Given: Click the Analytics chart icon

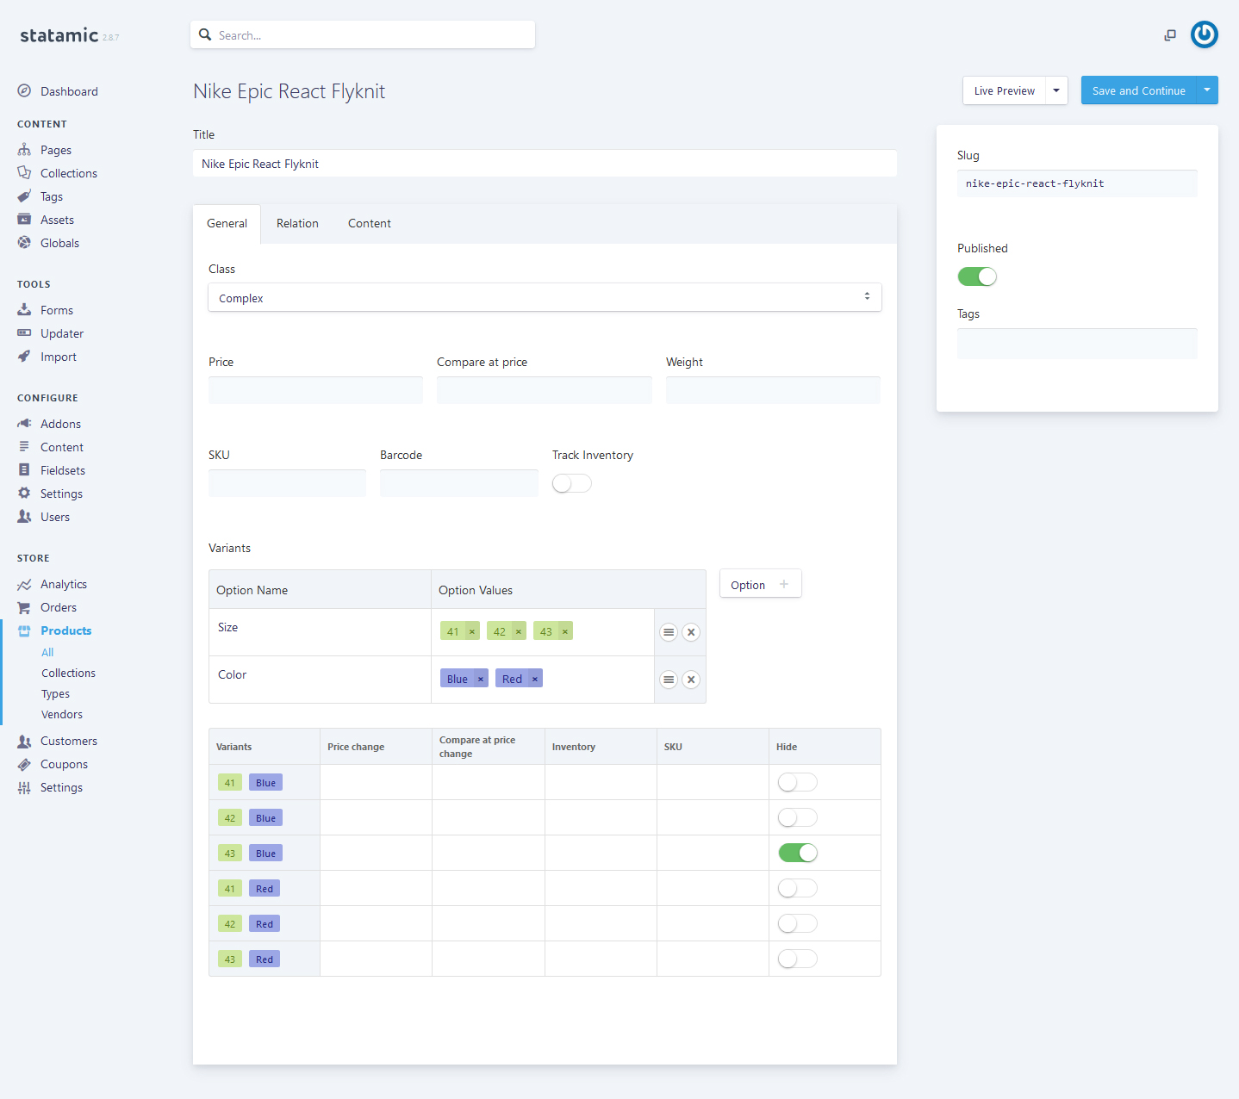Looking at the screenshot, I should pos(24,584).
